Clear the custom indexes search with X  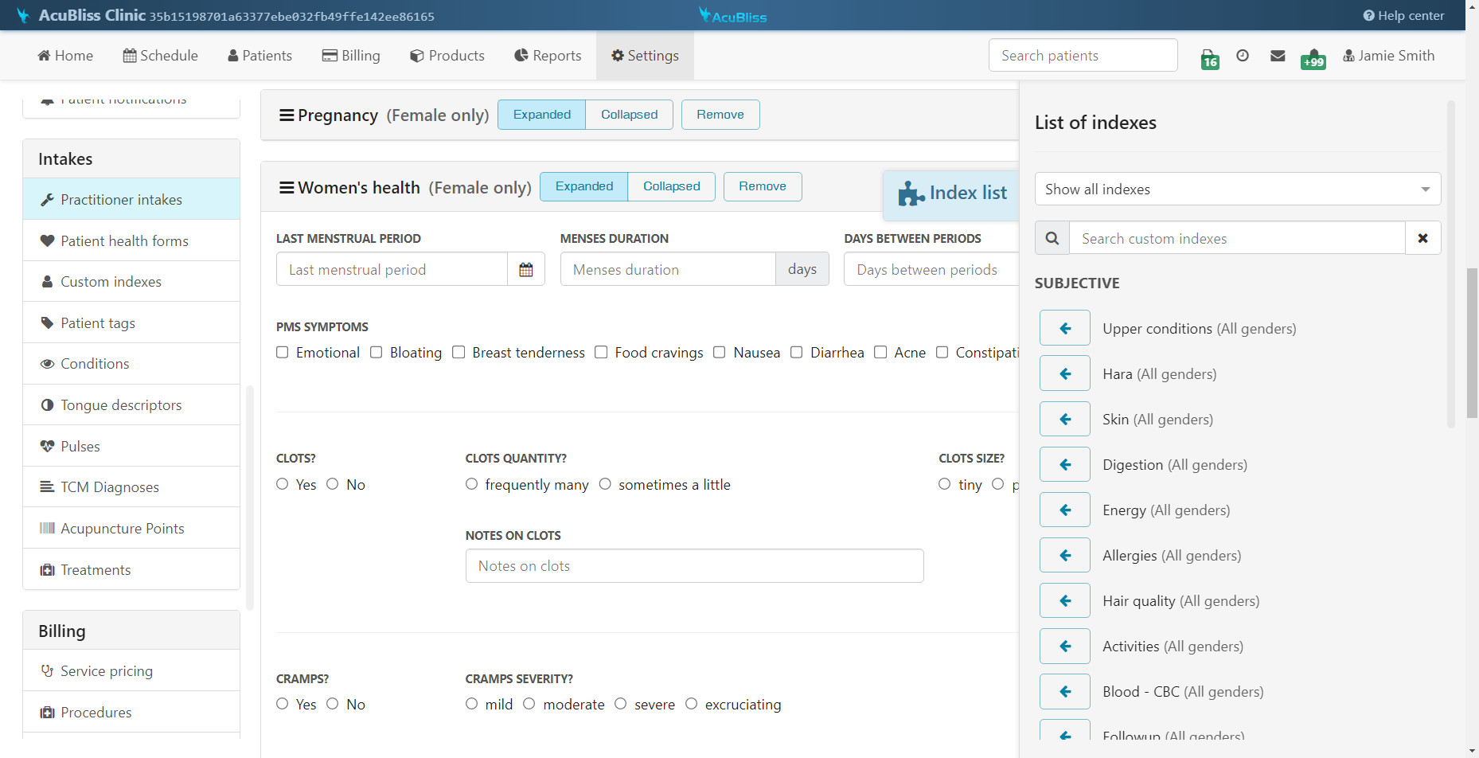[1422, 238]
